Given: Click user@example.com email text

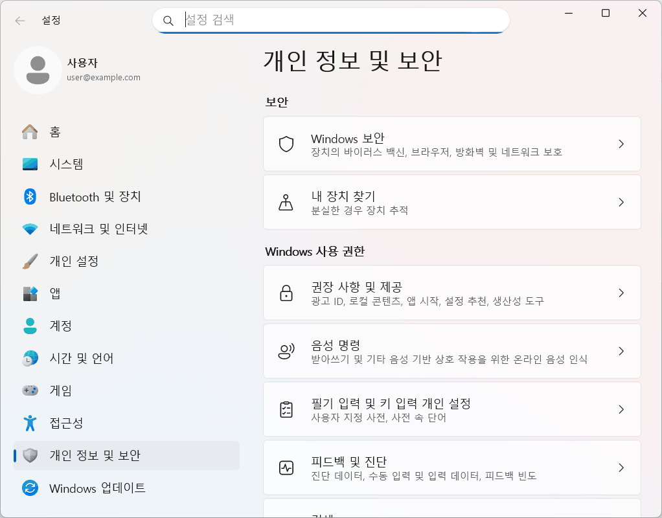Looking at the screenshot, I should [x=104, y=78].
